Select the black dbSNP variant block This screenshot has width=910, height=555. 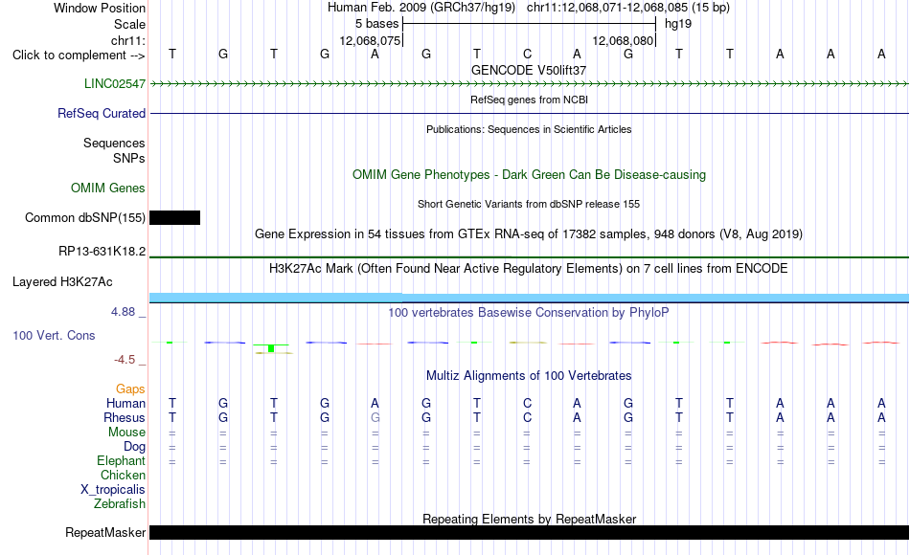[174, 217]
